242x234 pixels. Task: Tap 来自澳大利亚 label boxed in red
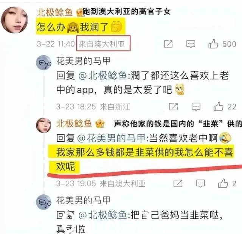pos(103,43)
